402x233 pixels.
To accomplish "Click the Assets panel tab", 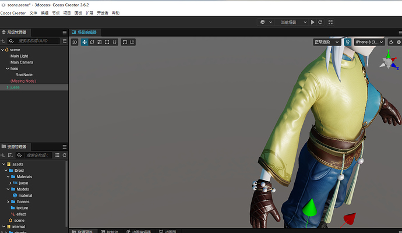I will [15, 147].
